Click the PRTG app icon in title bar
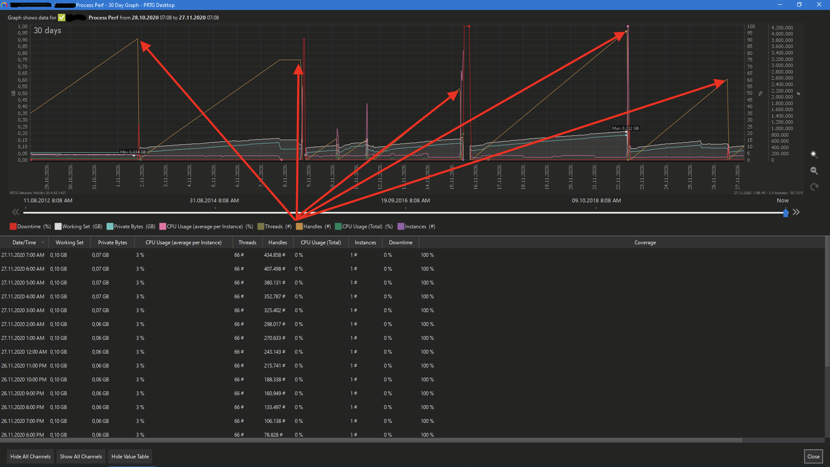The width and height of the screenshot is (830, 467). 4,5
